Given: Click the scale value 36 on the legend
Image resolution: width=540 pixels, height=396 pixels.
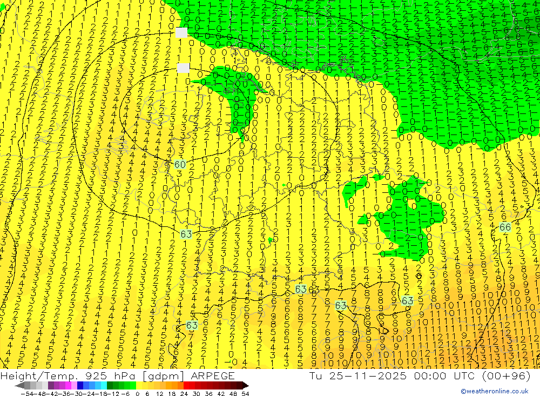Looking at the screenshot, I should 208,394.
